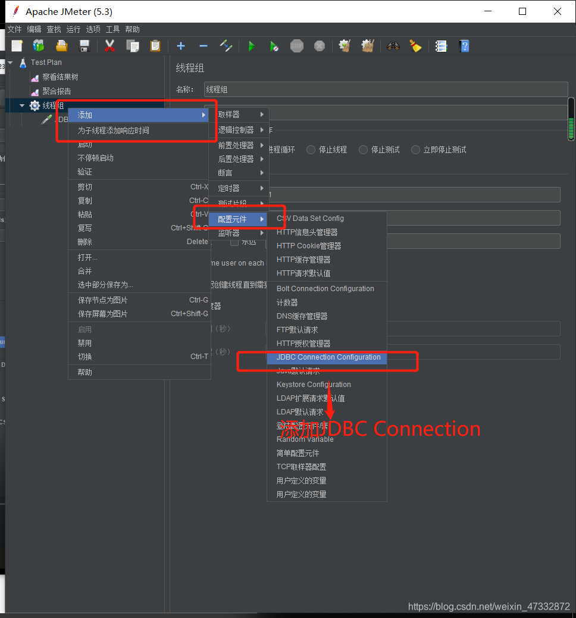Screen dimensions: 576x618
Task: Click the Help question mark icon
Action: click(465, 46)
